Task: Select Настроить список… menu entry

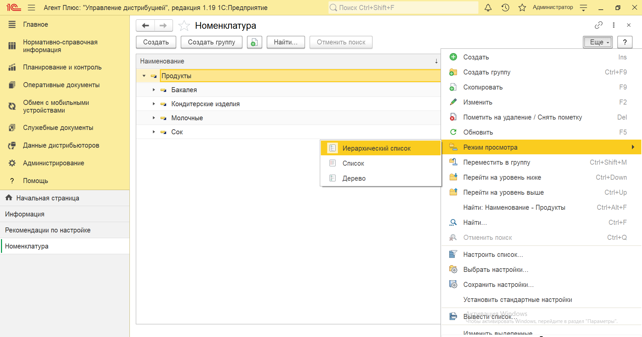Action: pyautogui.click(x=542, y=255)
